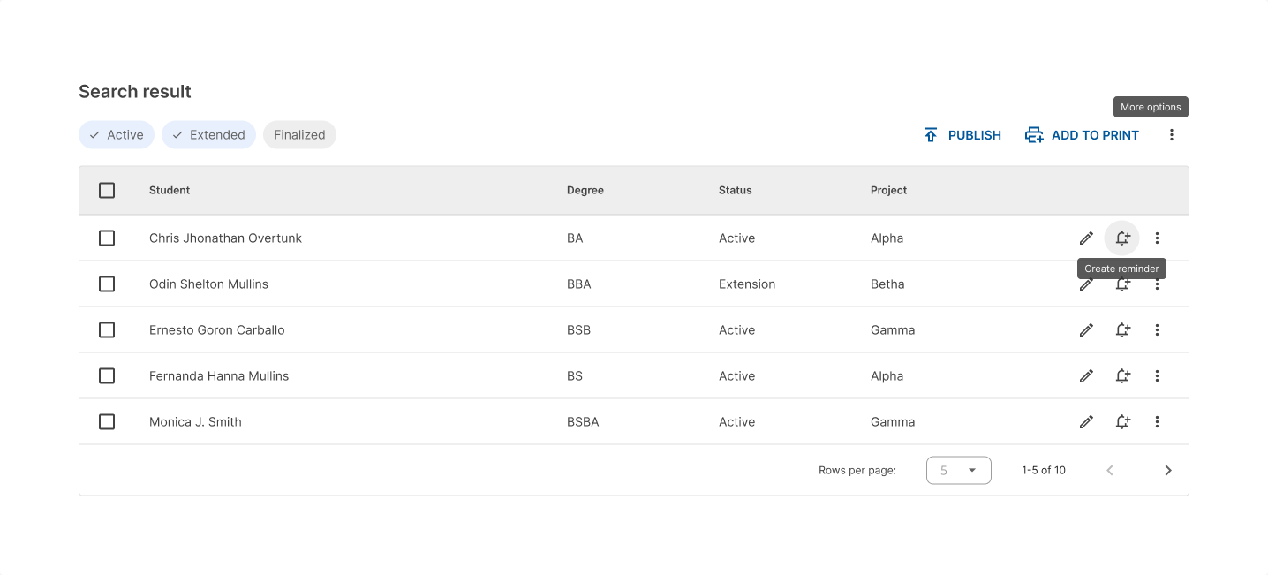Open three-dot menu for Ernesto Goron Carballo

click(x=1157, y=329)
